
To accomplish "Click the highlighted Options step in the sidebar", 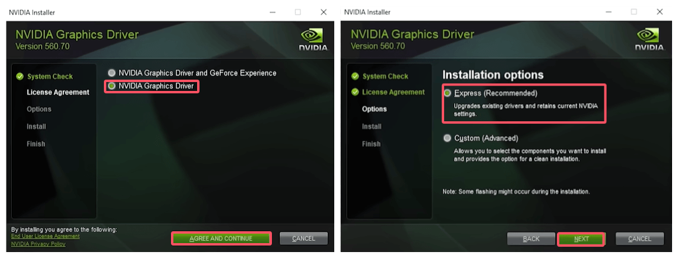I will pos(374,109).
